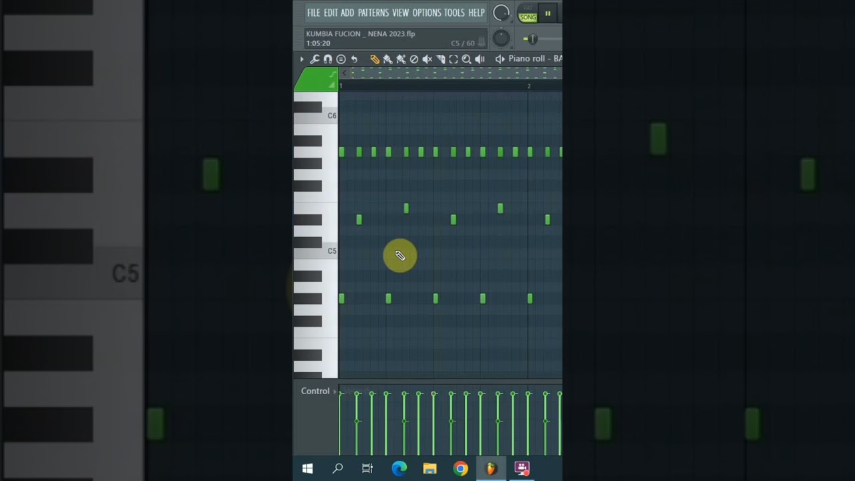Select the Paint brush tool

(387, 59)
